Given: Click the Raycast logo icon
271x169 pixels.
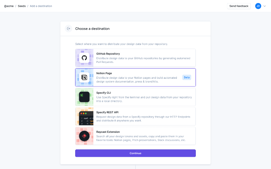Looking at the screenshot, I should click(x=84, y=136).
